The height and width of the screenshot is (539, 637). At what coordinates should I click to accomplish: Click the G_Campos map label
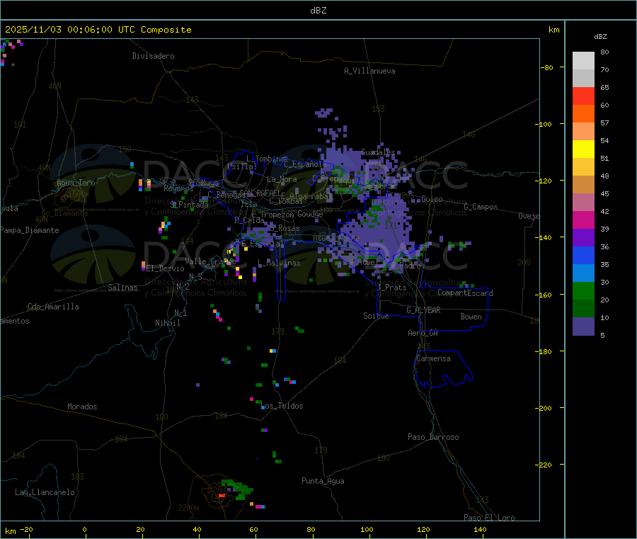click(x=481, y=207)
